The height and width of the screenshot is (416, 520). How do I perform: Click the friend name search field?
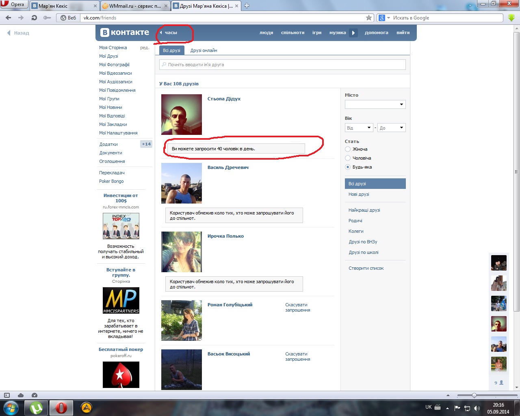282,65
